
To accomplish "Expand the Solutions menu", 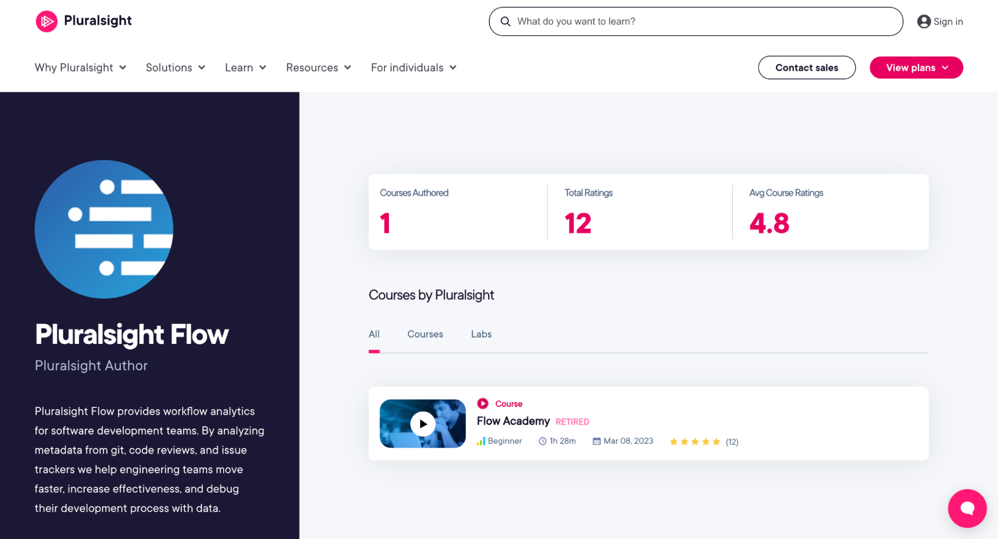I will (176, 67).
